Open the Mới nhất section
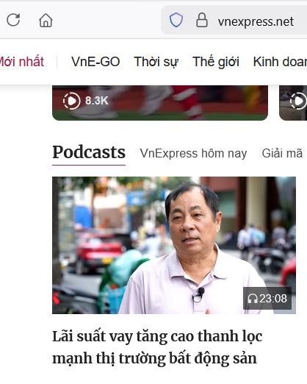Screen dimensions: 307x384 pyautogui.click(x=22, y=61)
